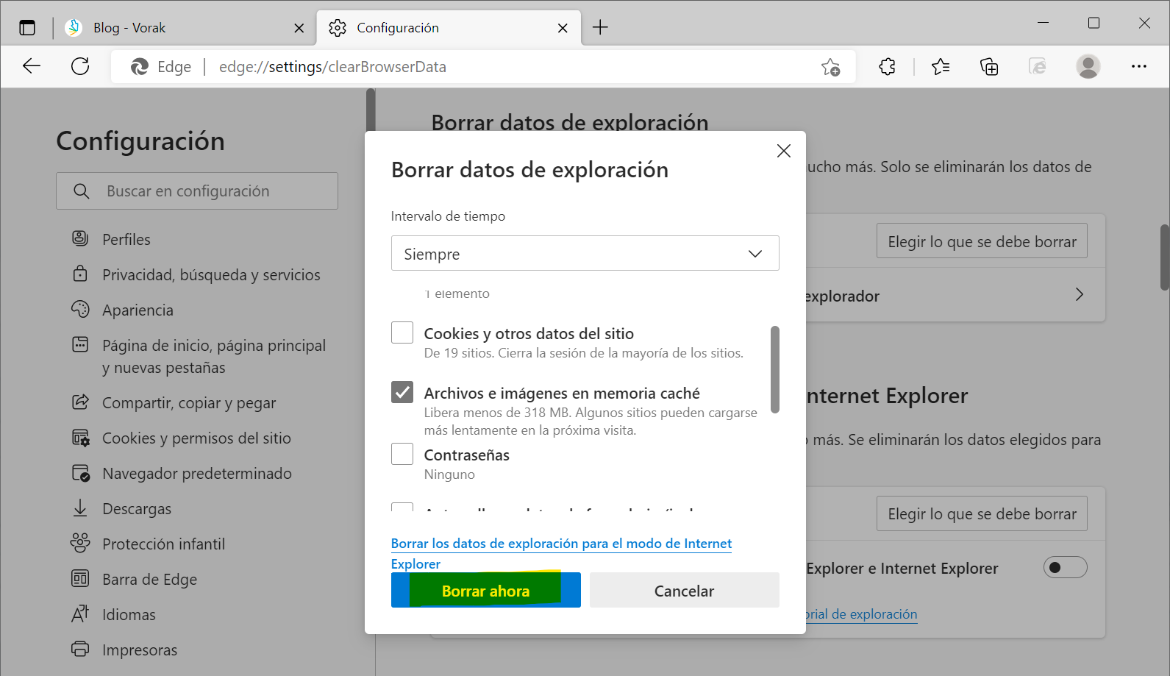Close the Borrar datos de exploración dialog
Viewport: 1170px width, 676px height.
(784, 151)
